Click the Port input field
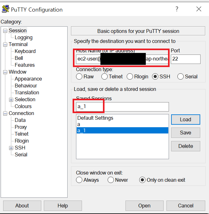 (185, 59)
